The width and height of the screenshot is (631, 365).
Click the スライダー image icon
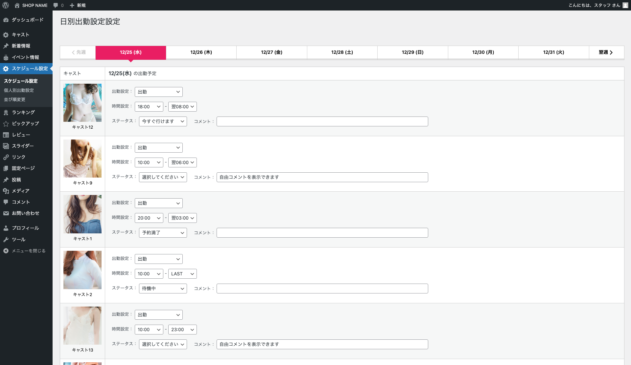coord(6,146)
